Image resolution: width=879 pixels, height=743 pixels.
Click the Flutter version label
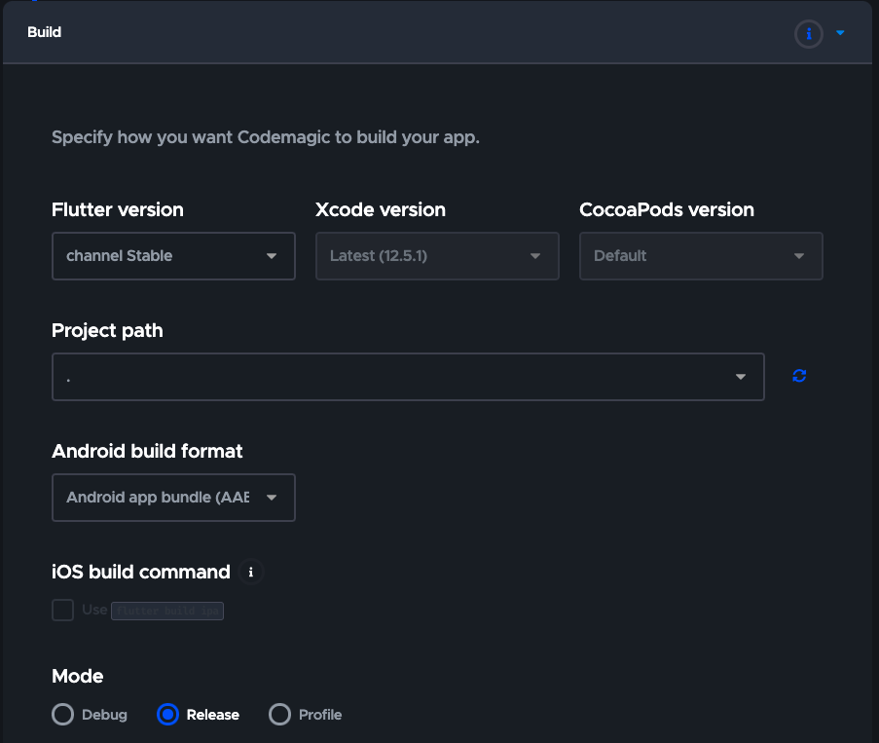click(x=118, y=209)
